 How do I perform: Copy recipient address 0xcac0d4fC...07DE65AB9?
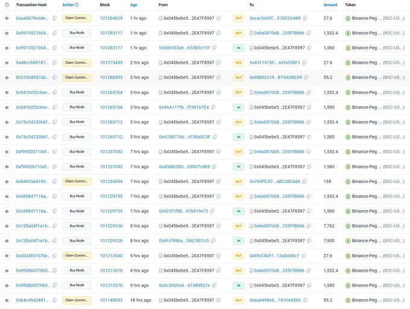click(305, 18)
